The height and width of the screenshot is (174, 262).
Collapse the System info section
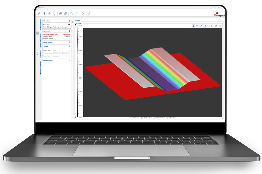click(69, 31)
